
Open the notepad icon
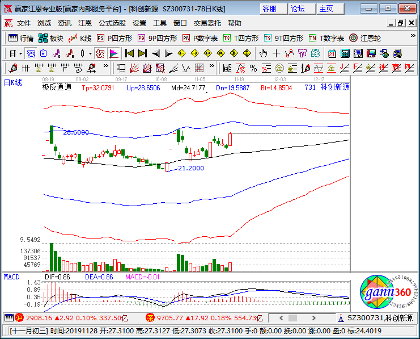click(x=358, y=54)
